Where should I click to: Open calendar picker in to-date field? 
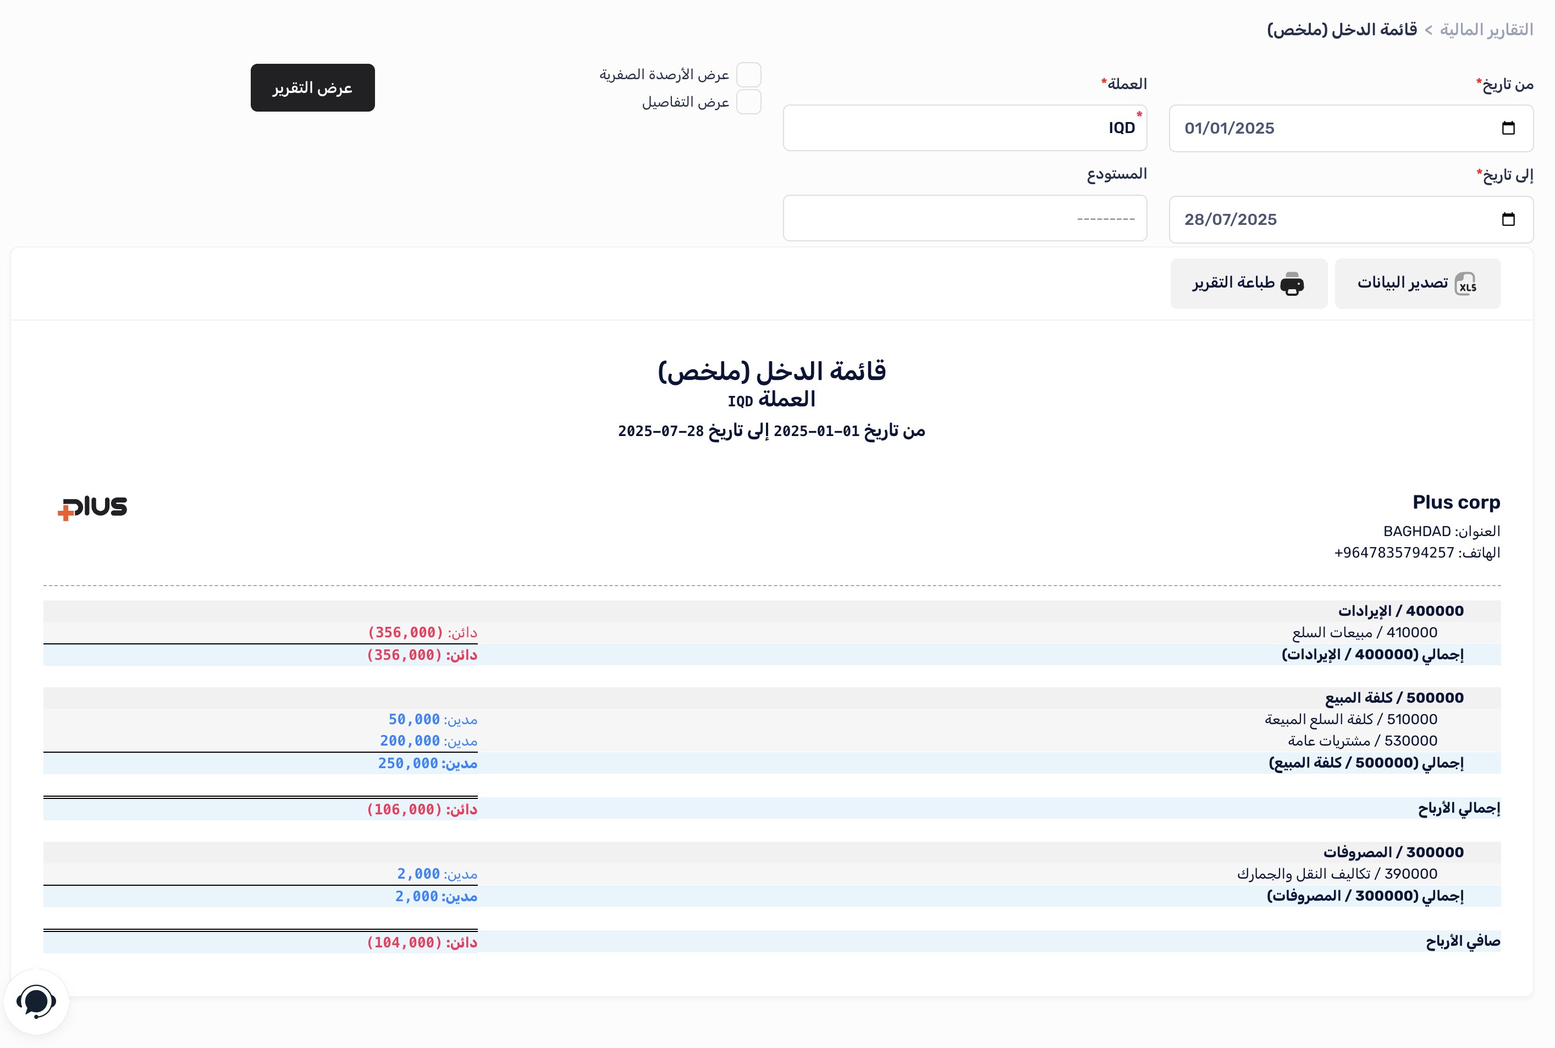click(1508, 219)
